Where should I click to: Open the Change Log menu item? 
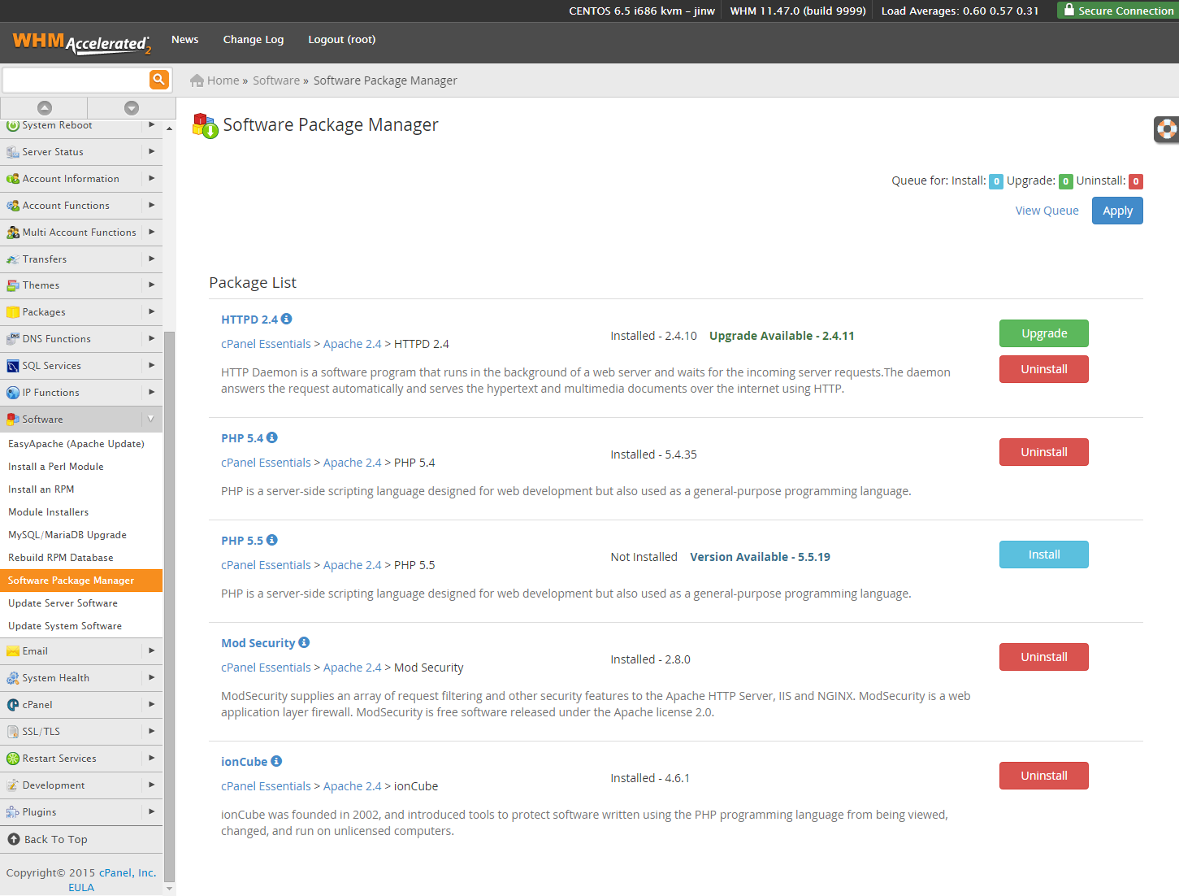click(x=254, y=39)
